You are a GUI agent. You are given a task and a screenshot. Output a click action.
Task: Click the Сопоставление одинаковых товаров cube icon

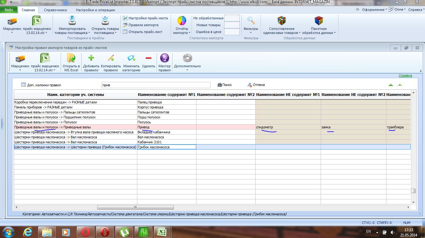click(x=282, y=21)
